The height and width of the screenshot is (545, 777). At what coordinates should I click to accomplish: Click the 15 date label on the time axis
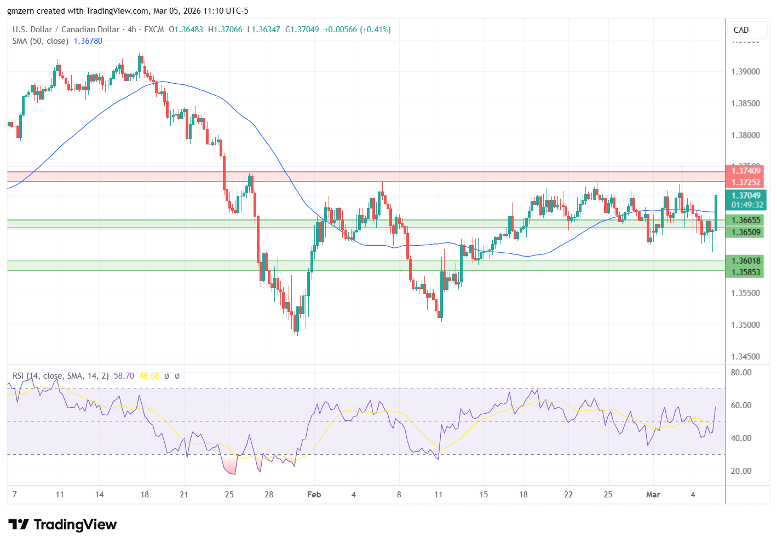point(484,495)
